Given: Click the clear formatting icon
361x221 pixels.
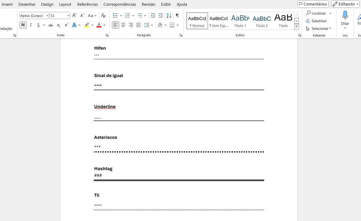Looking at the screenshot, I should click(103, 15).
